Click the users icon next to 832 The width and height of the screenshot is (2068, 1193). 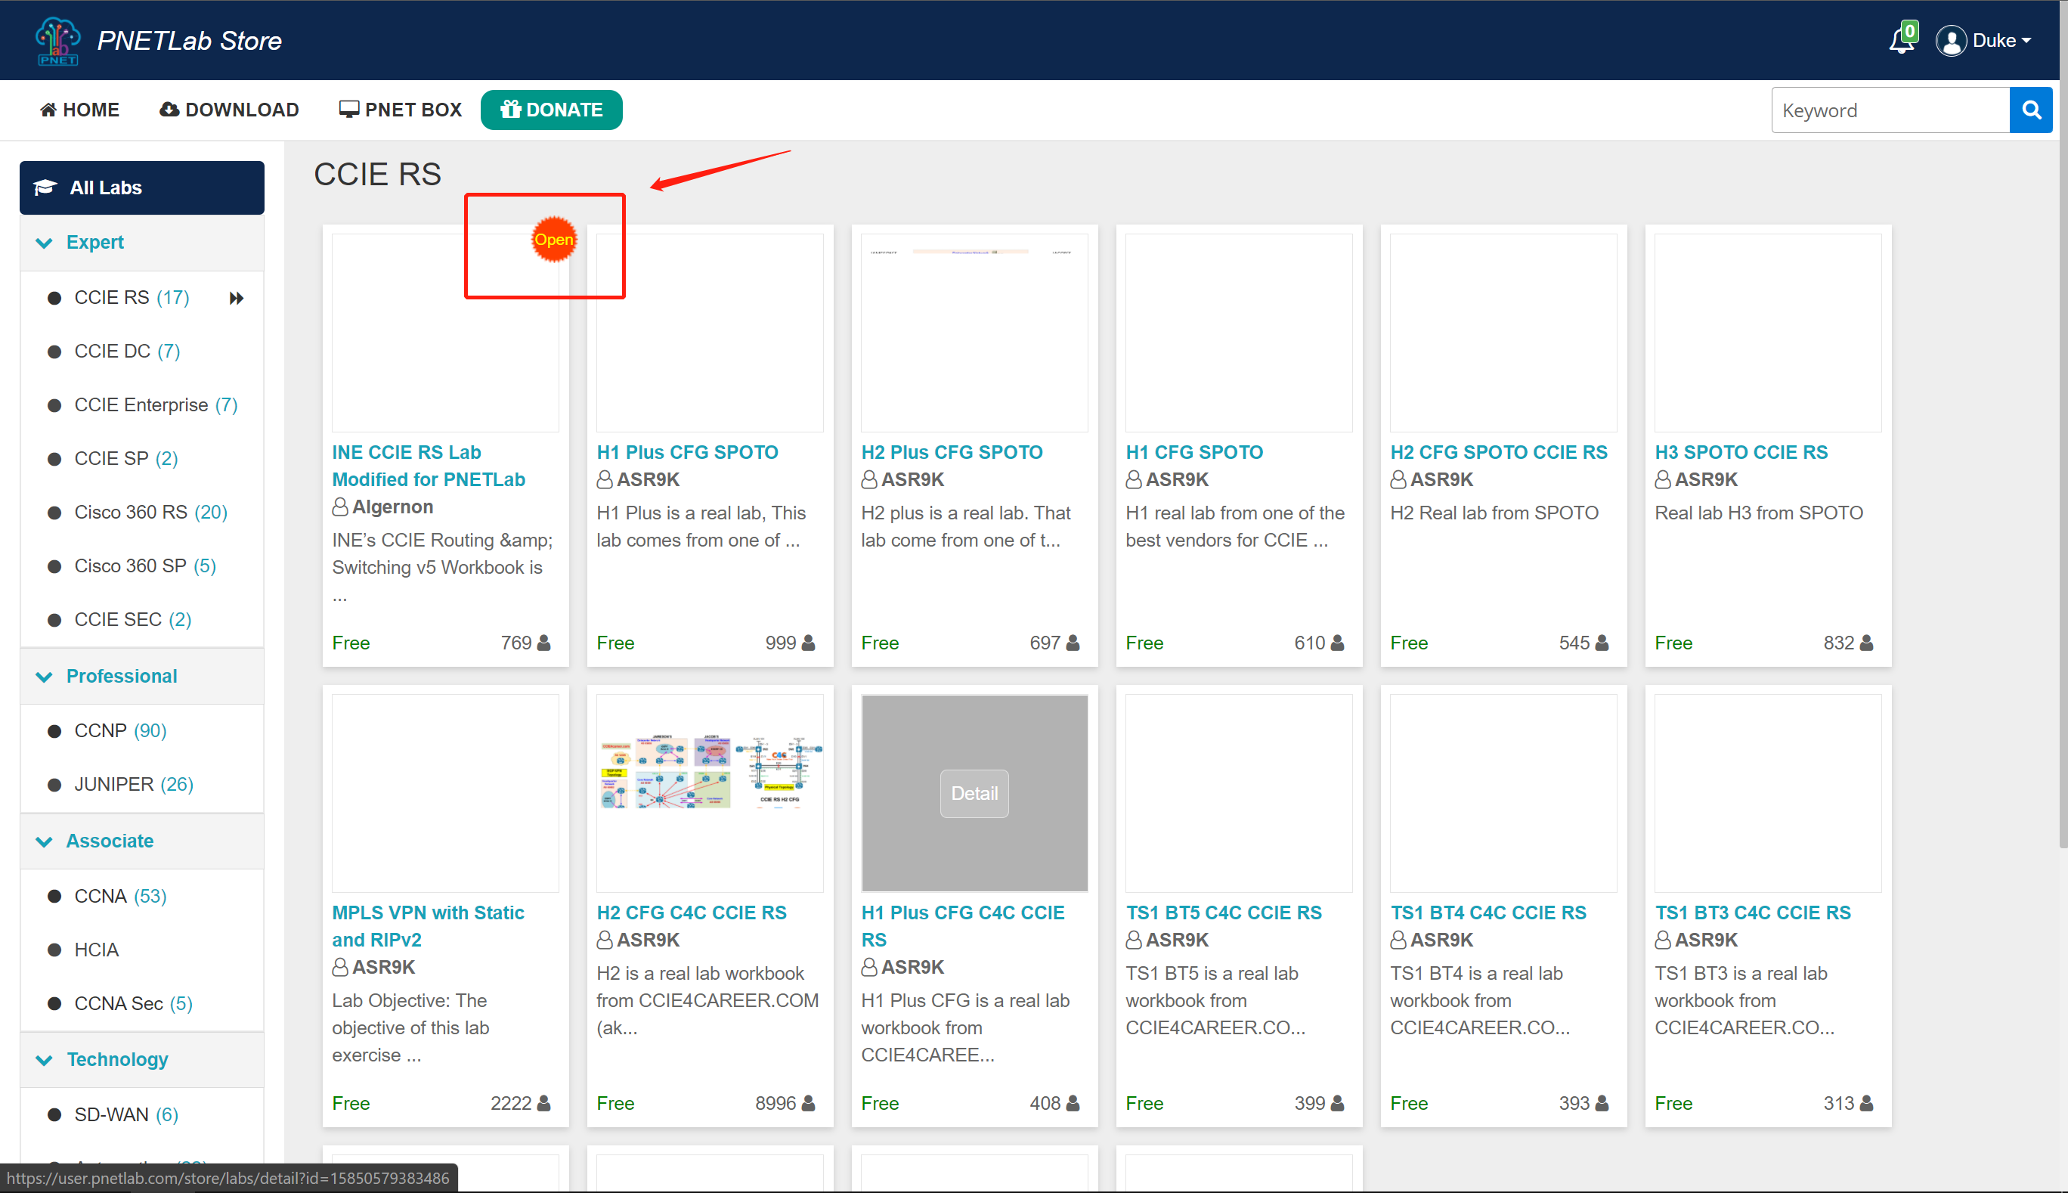[1866, 643]
